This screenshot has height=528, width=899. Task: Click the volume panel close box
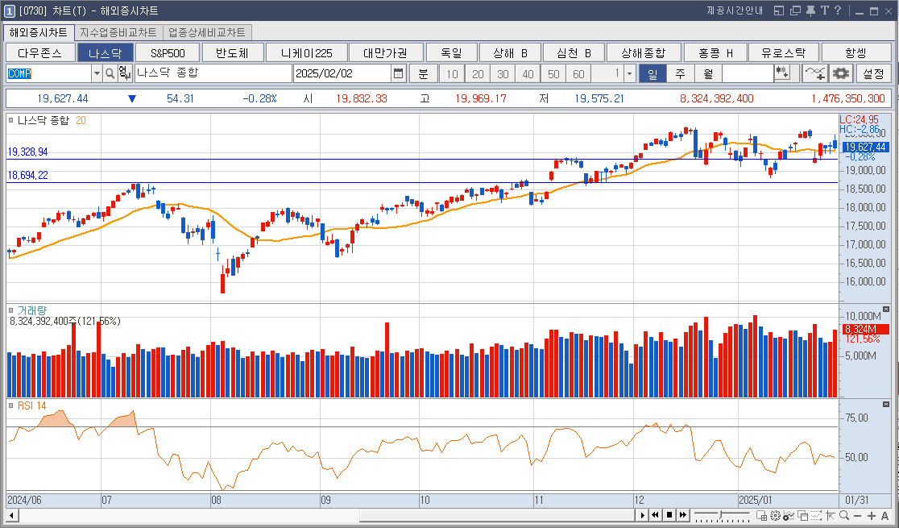[886, 310]
